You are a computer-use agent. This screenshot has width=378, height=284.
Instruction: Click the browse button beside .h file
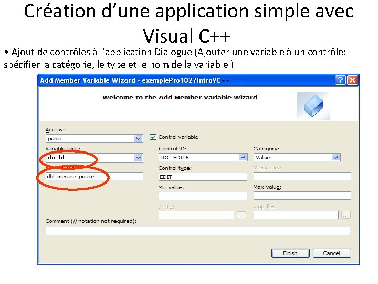point(241,215)
